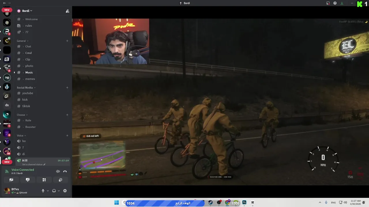Collapse the Voice category
369x207 pixels.
pos(21,135)
